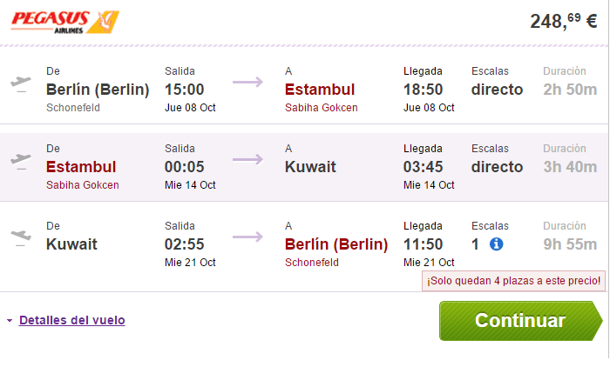
Task: Click the arrow between Berlín and Estambul
Action: pyautogui.click(x=247, y=82)
